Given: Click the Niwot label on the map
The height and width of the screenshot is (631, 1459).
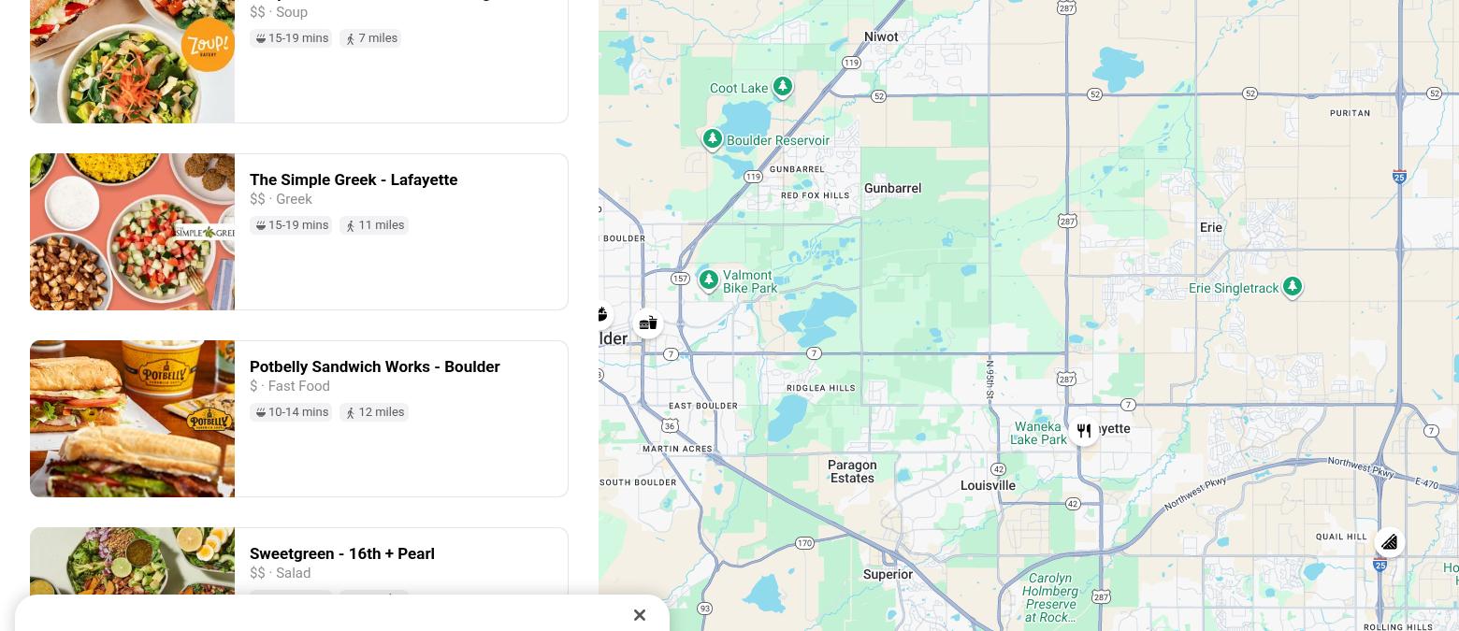Looking at the screenshot, I should tap(881, 37).
